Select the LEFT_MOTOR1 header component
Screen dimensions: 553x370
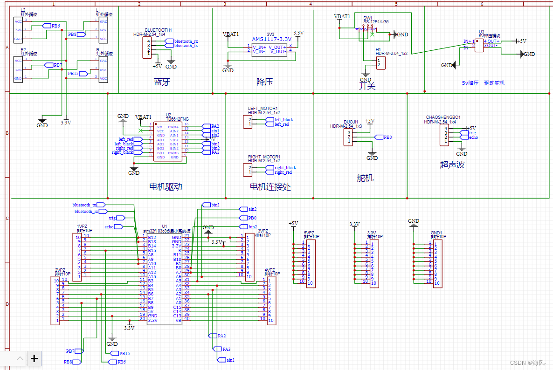pyautogui.click(x=248, y=122)
